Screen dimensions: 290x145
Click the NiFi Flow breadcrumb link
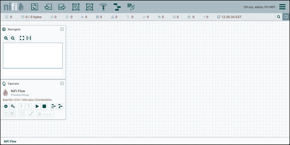[x=10, y=141]
